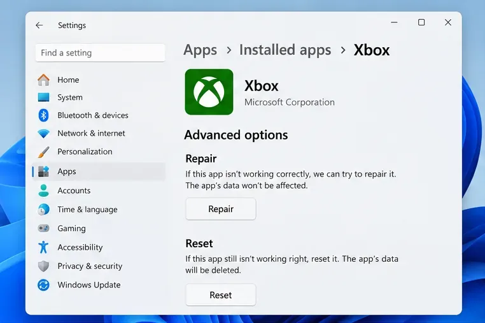
Task: Click the Xbox breadcrumb title
Action: coord(372,50)
